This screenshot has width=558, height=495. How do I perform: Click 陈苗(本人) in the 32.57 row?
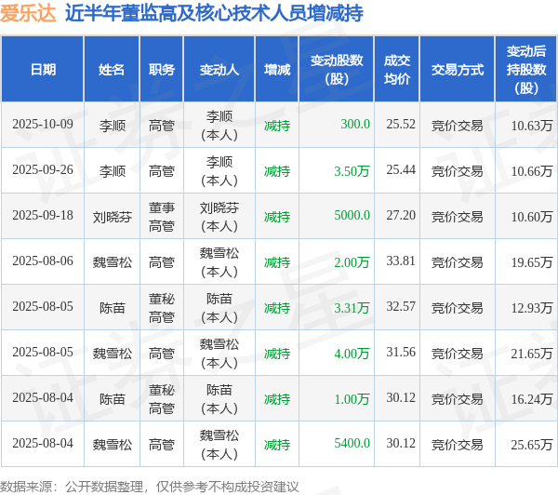click(x=219, y=308)
